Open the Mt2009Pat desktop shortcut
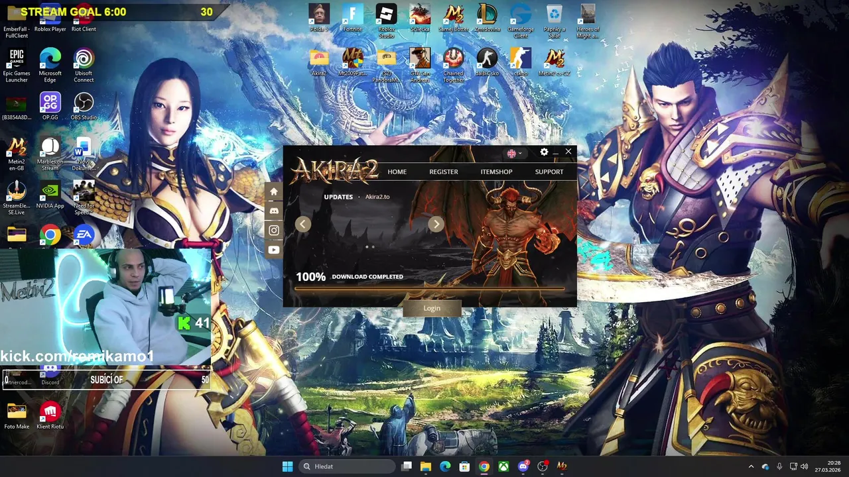The image size is (849, 477). [353, 63]
